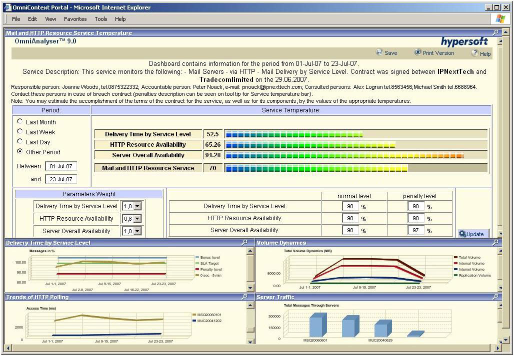Click the Mail and HTTP Resource Service value 70
514x356 pixels.
pos(212,168)
